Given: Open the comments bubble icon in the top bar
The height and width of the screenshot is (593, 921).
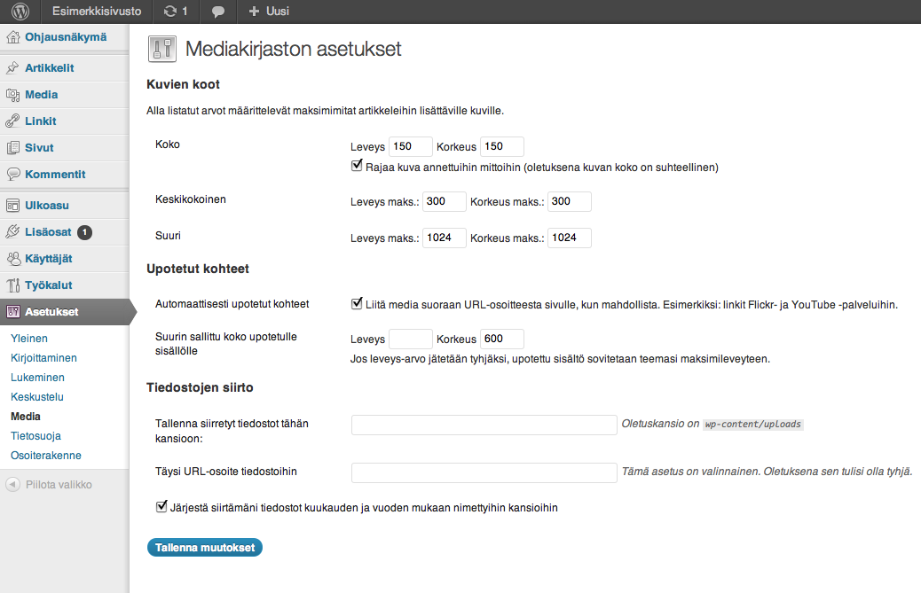Looking at the screenshot, I should 218,12.
